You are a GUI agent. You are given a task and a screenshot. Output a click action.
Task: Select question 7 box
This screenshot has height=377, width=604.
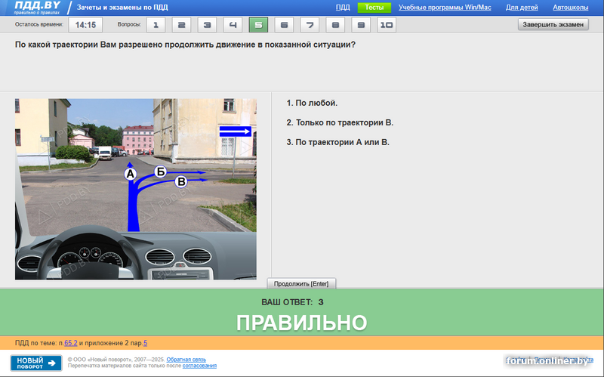[310, 25]
